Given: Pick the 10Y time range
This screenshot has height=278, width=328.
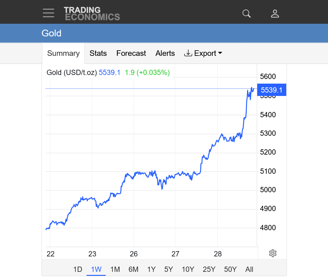Looking at the screenshot, I should coord(188,269).
